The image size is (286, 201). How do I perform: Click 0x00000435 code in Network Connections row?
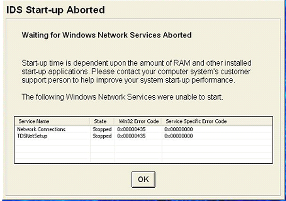tap(131, 129)
